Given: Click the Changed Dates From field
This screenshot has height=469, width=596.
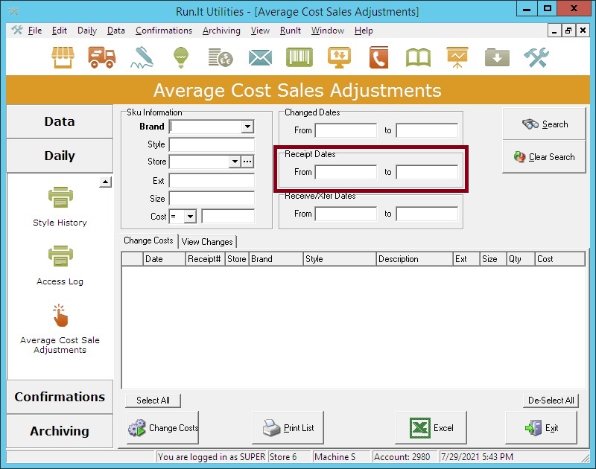Looking at the screenshot, I should 346,130.
